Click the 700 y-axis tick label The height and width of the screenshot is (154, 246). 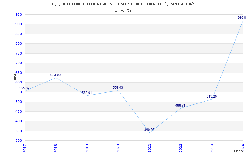coord(18,63)
